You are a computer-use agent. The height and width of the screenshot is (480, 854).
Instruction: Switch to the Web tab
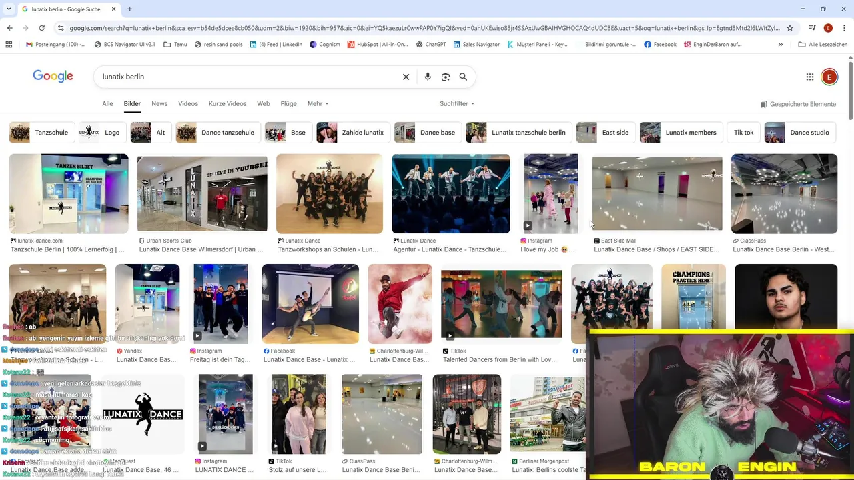pos(264,104)
